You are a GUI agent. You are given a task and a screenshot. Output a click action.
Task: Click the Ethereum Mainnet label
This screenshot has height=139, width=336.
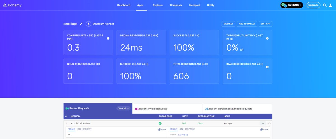(x=103, y=24)
